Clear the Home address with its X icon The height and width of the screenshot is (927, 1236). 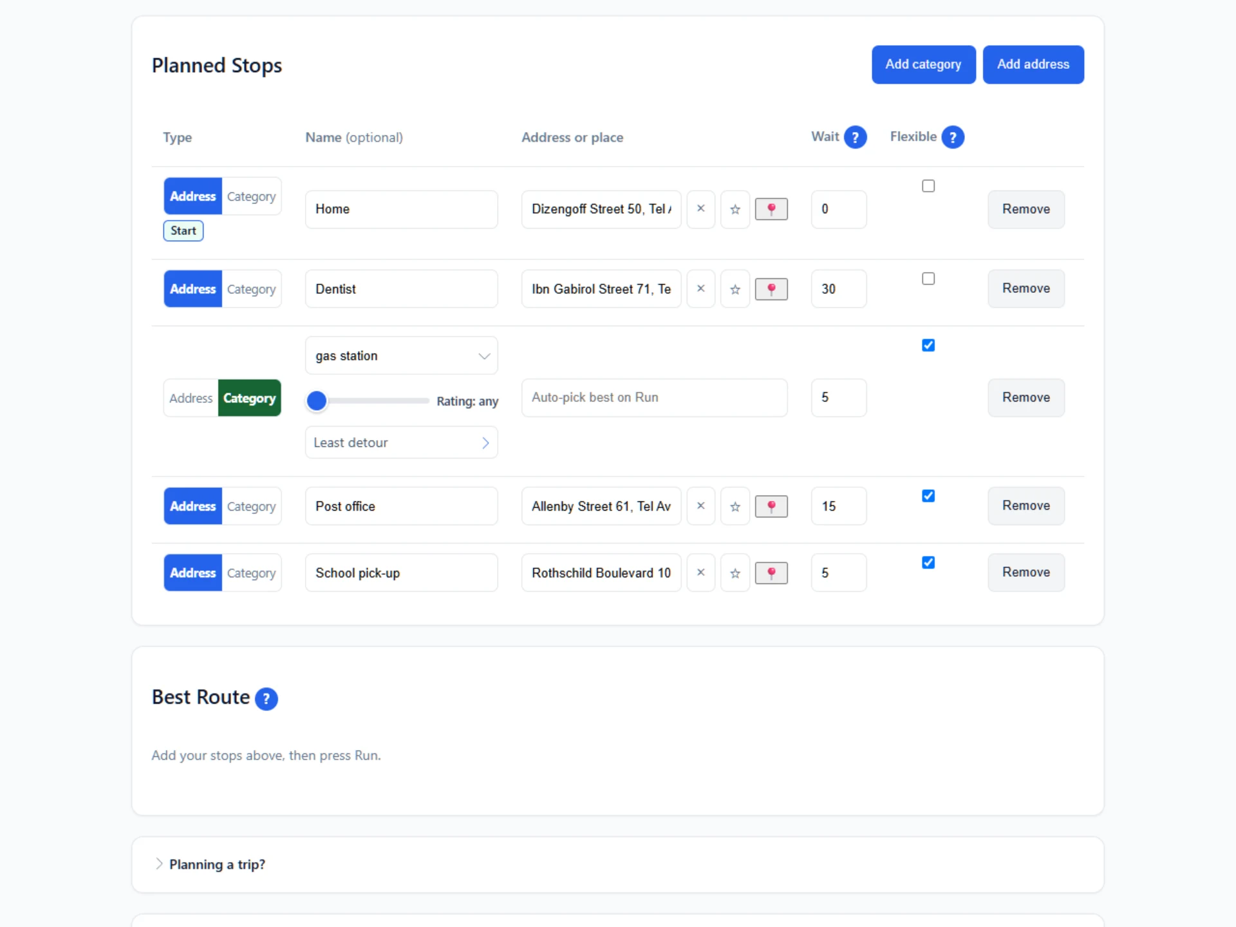701,209
